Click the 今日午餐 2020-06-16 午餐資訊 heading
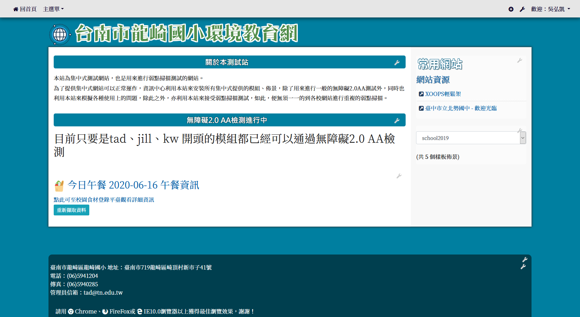Viewport: 580px width, 317px height. pos(133,185)
